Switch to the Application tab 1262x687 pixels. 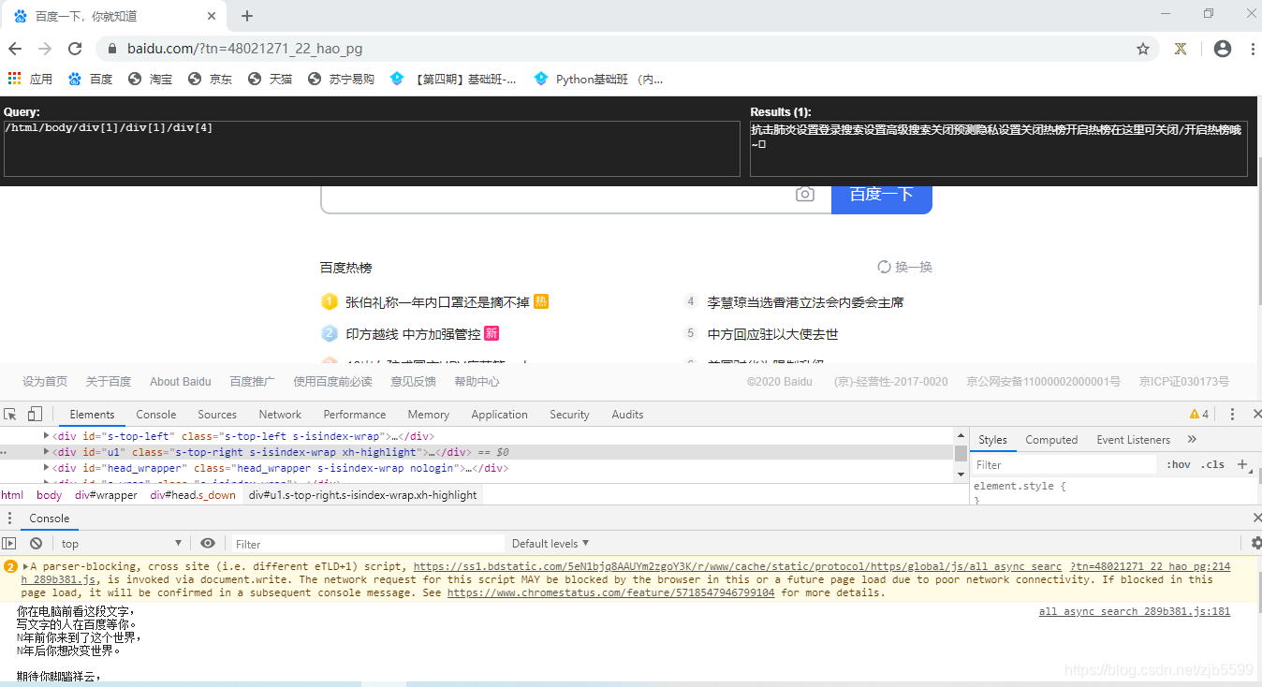499,415
